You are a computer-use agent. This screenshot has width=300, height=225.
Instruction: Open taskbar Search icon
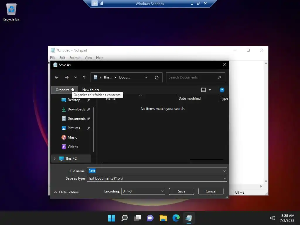click(124, 218)
